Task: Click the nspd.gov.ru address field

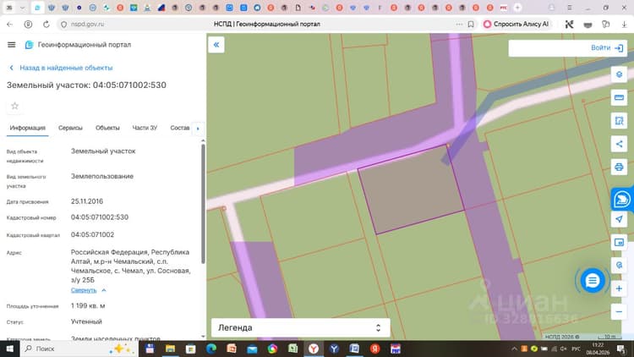Action: click(87, 25)
